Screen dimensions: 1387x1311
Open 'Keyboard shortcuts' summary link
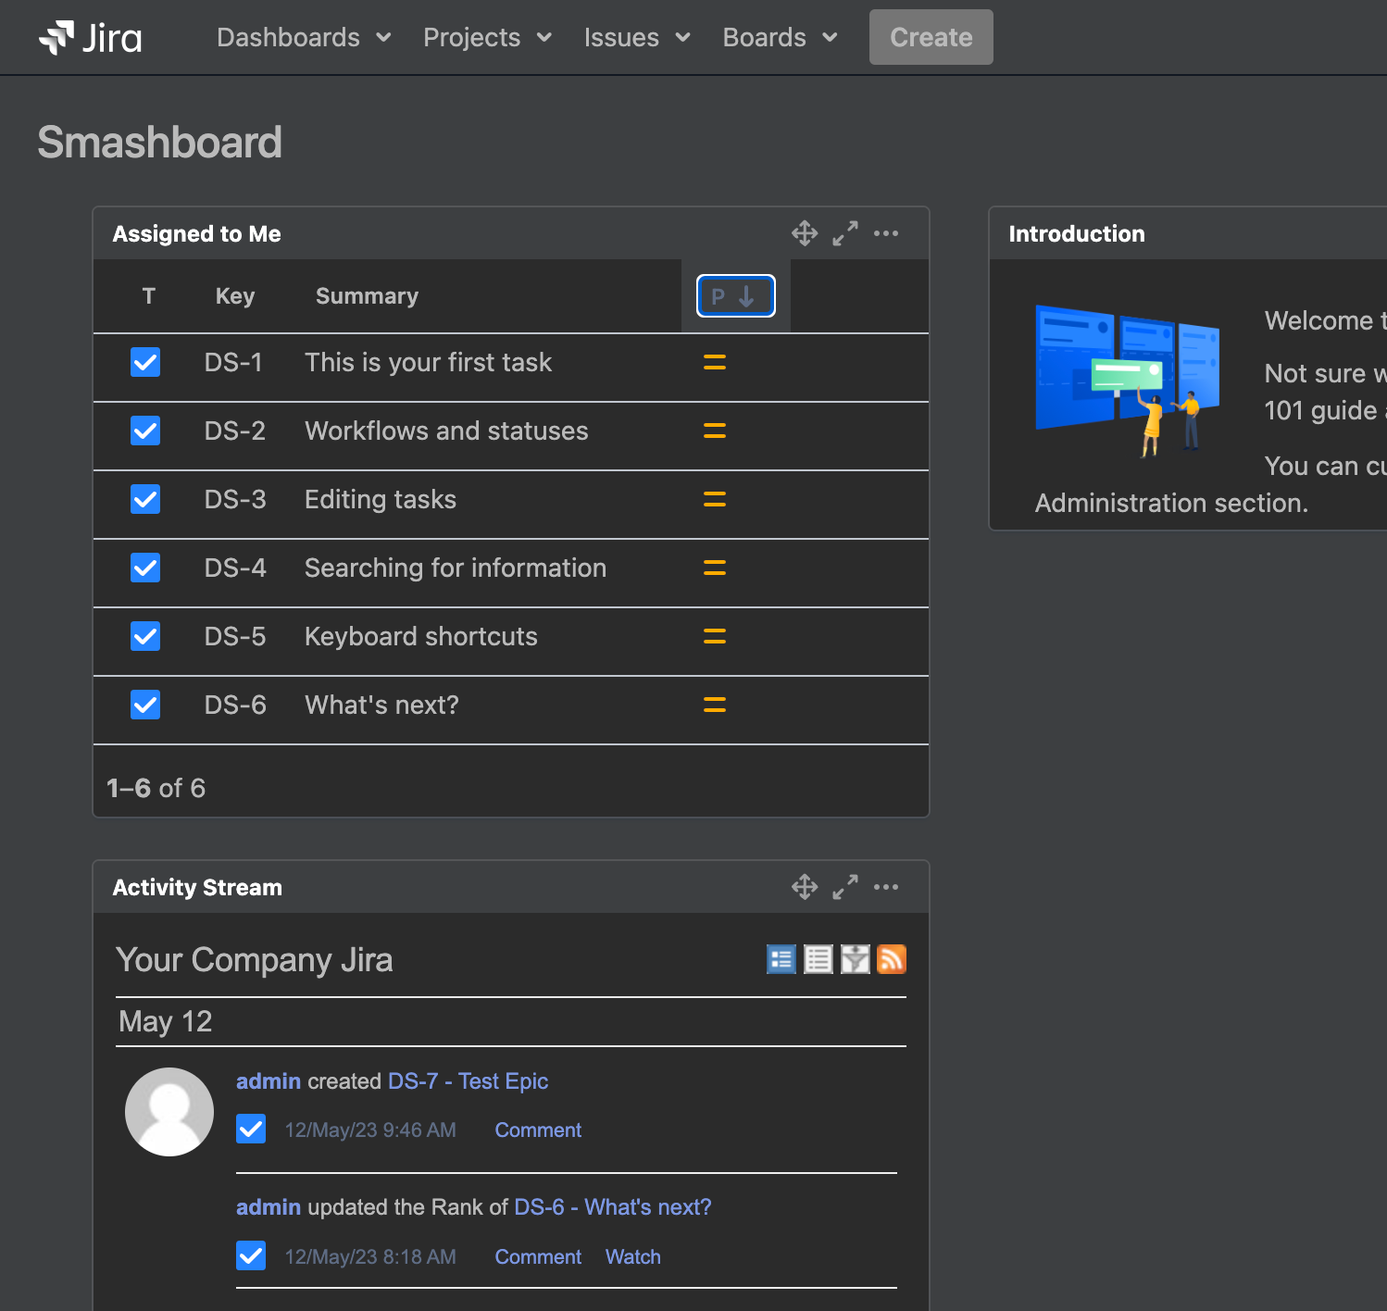click(421, 636)
